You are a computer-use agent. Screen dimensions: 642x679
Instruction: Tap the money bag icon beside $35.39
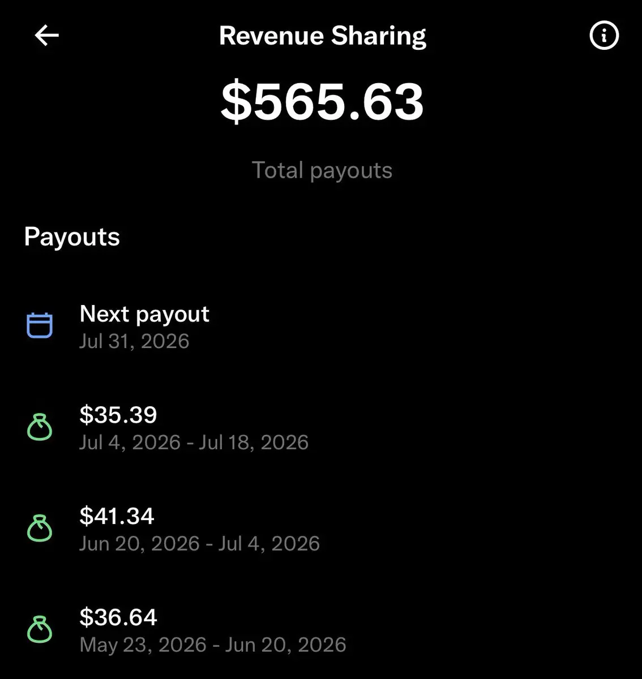tap(40, 427)
